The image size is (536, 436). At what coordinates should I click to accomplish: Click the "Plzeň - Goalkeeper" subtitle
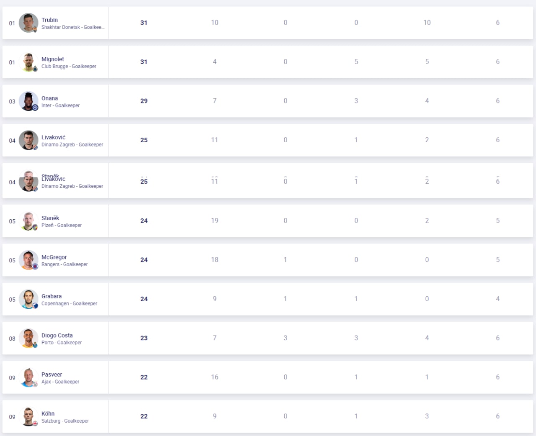tap(62, 225)
